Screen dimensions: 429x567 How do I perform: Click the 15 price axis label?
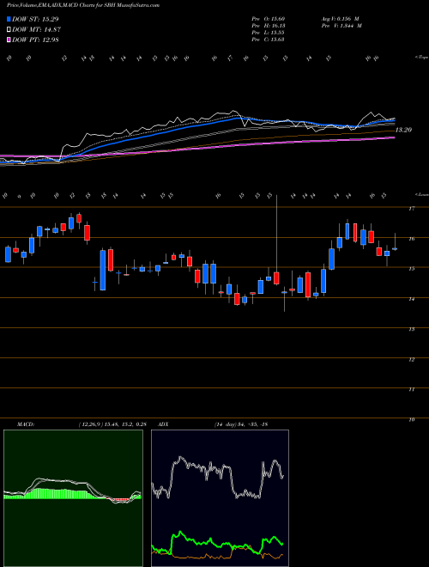[x=412, y=269]
